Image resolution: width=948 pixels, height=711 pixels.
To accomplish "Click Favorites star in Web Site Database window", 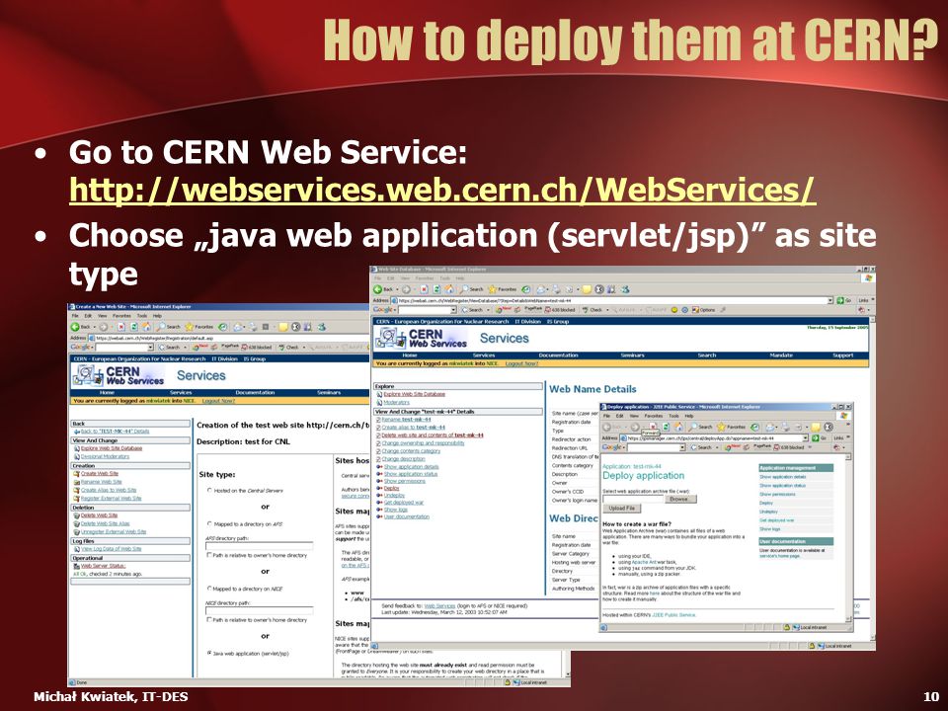I will click(492, 289).
